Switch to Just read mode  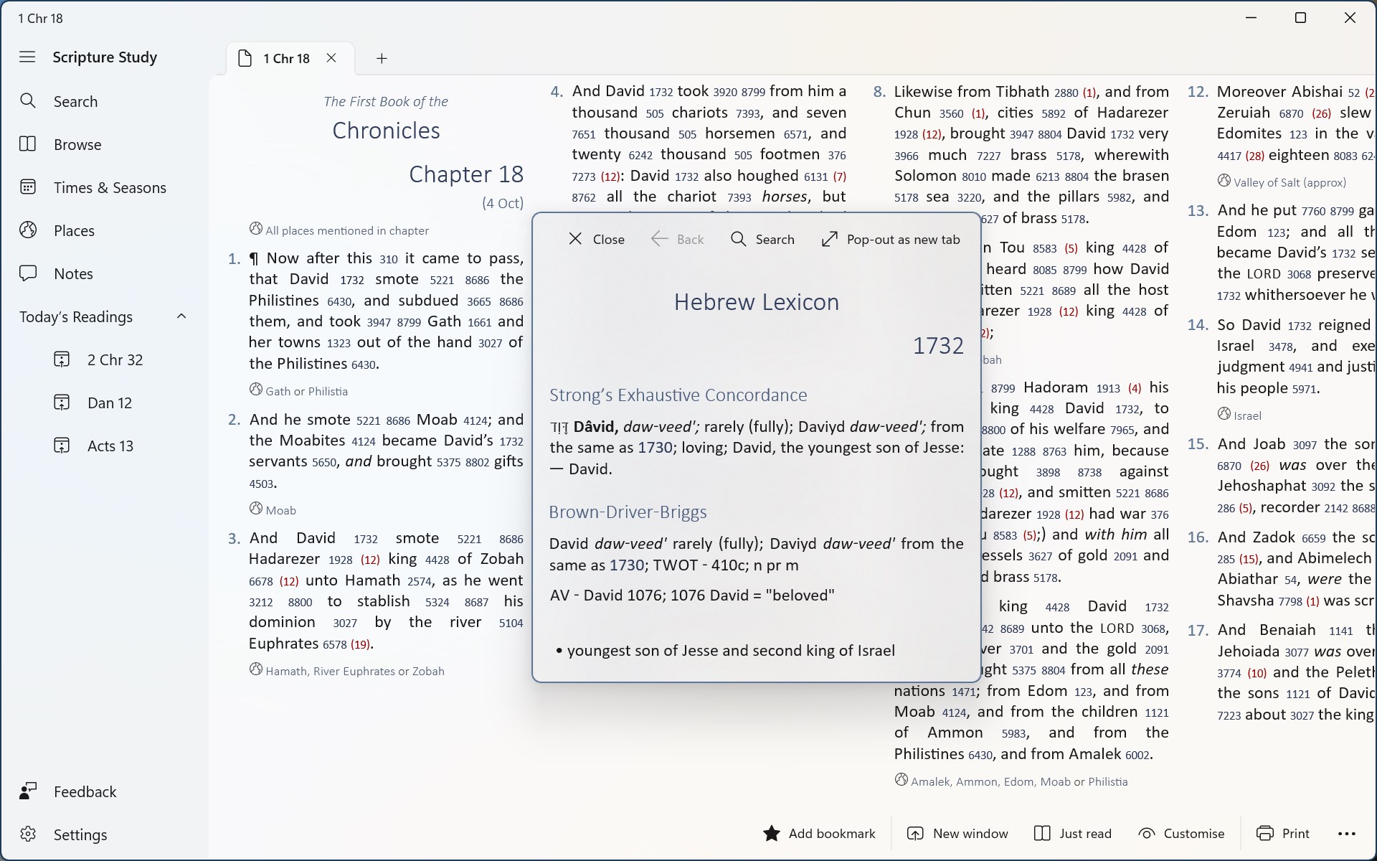pyautogui.click(x=1071, y=833)
